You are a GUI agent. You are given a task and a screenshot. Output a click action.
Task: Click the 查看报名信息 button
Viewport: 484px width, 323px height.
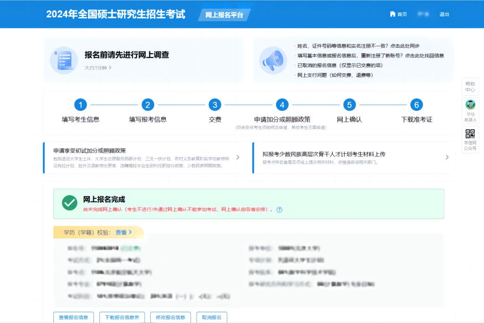tap(73, 317)
